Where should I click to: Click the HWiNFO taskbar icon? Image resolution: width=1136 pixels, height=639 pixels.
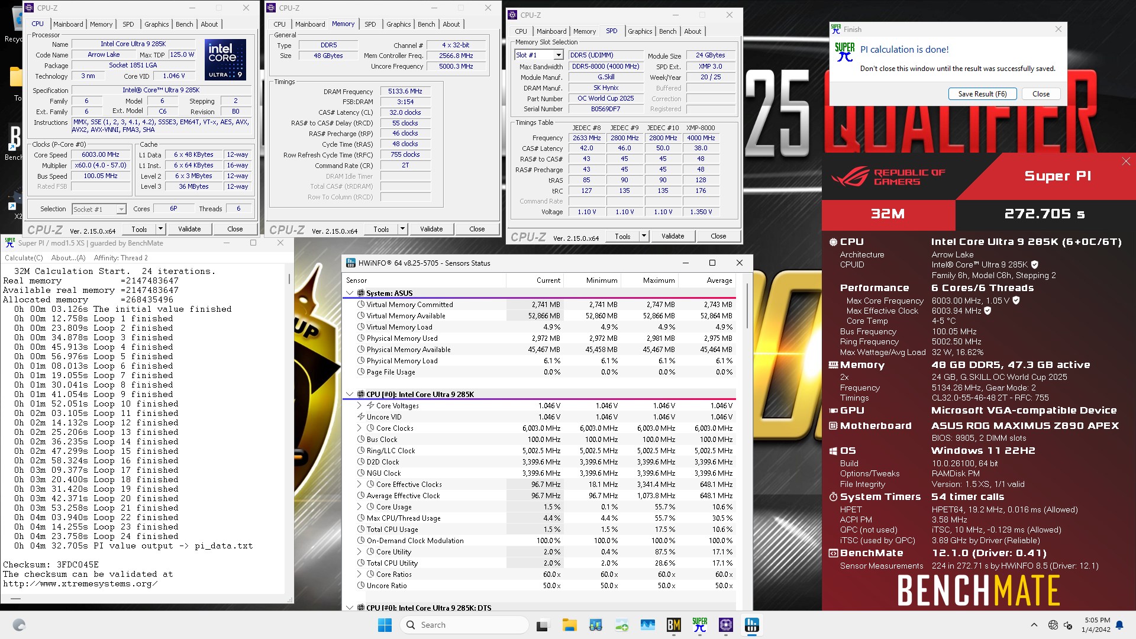click(x=751, y=625)
